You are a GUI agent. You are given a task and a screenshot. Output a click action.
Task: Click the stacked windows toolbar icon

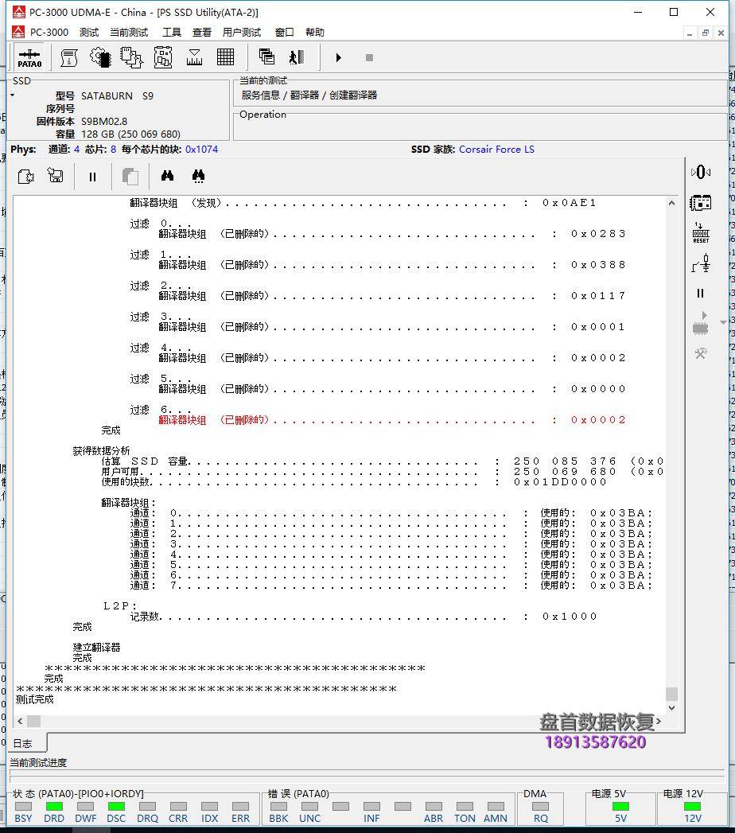pos(266,56)
